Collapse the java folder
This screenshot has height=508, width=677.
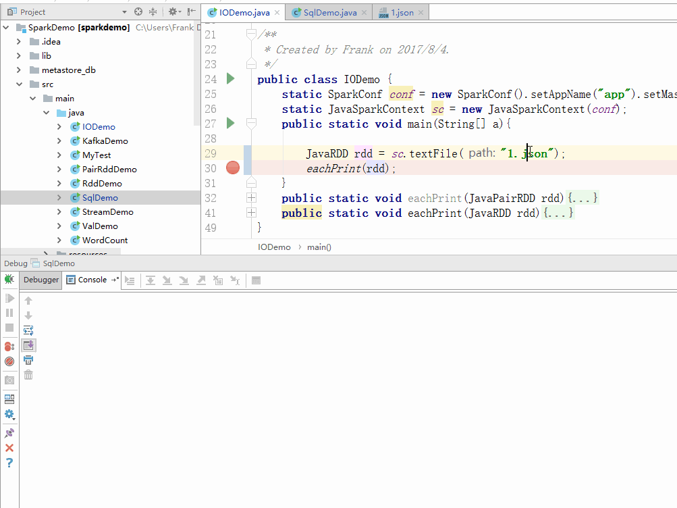coord(46,113)
